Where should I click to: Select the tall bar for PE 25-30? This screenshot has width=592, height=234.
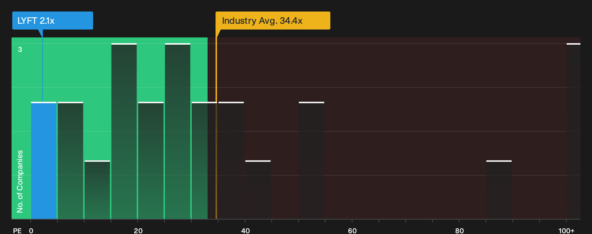[178, 131]
